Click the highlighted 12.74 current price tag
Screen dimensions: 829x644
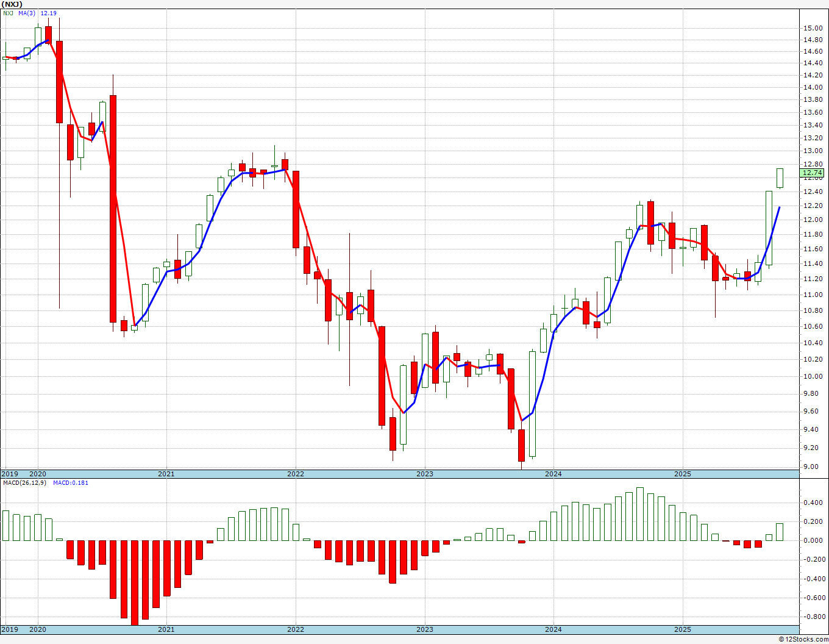(x=813, y=173)
